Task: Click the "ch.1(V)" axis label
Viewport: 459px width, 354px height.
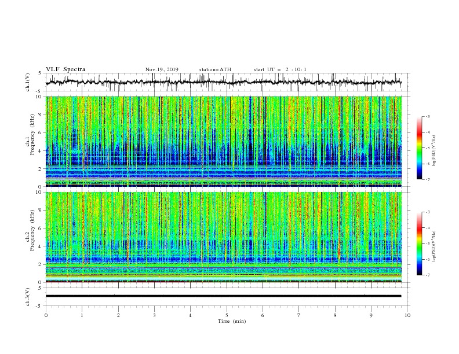Action: click(x=28, y=82)
